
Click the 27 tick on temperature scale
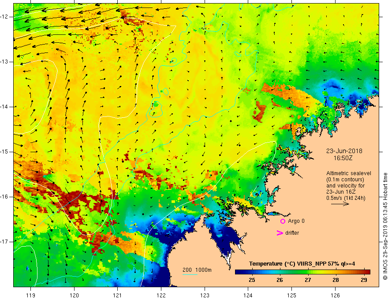point(308,280)
